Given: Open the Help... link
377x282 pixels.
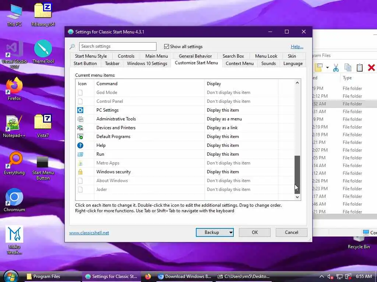Looking at the screenshot, I should click(x=297, y=47).
